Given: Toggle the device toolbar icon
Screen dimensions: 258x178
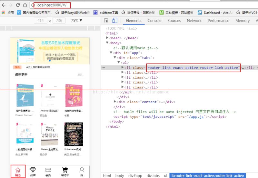Looking at the screenshot, I should tap(115, 21).
